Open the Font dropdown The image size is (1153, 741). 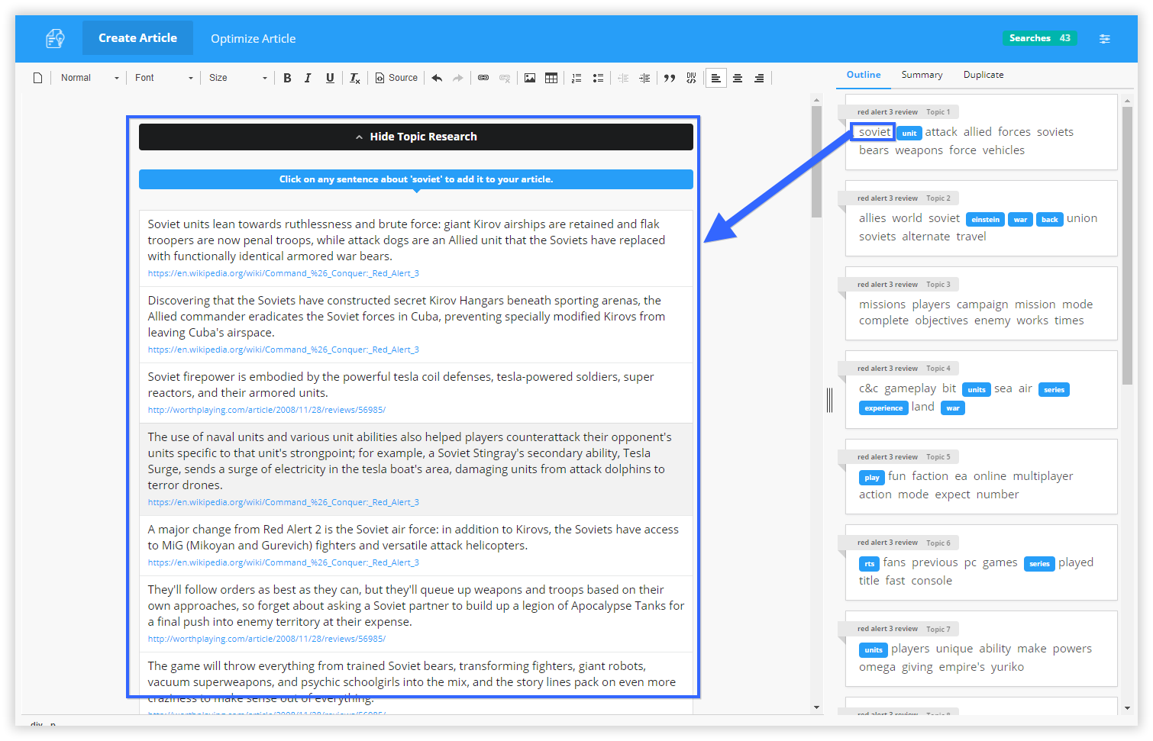pyautogui.click(x=163, y=78)
